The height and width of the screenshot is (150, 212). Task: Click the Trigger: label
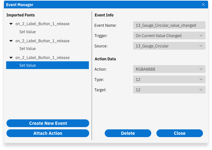pos(101,36)
